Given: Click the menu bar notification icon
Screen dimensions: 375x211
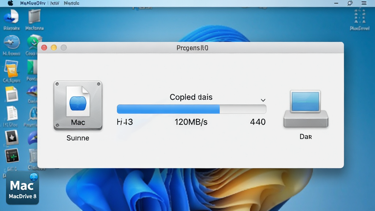Looking at the screenshot, I should click(x=350, y=3).
